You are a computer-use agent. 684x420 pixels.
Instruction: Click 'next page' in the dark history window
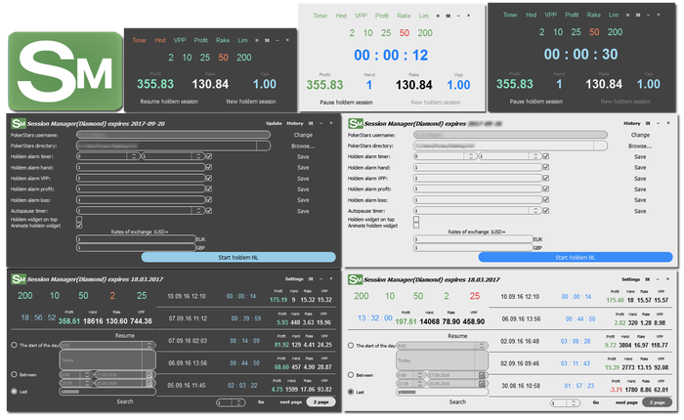click(291, 402)
